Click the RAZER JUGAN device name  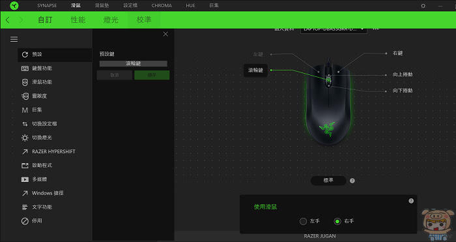320,236
